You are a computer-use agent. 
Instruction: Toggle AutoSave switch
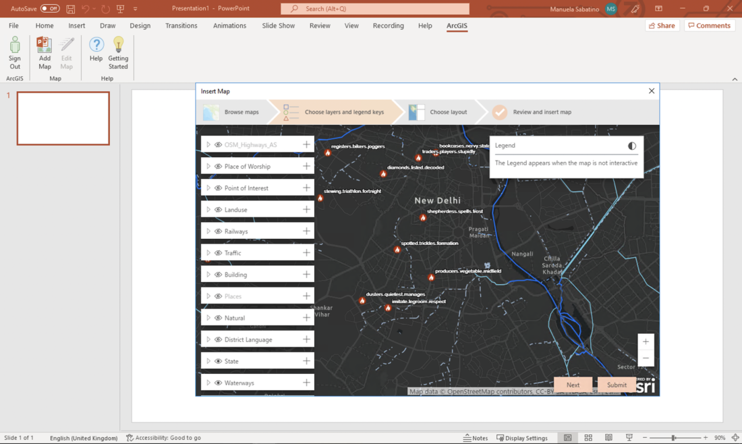[x=50, y=9]
